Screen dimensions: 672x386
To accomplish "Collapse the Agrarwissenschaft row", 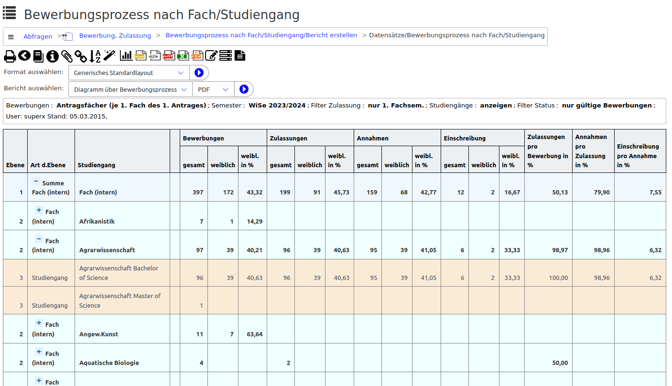I will pos(39,239).
